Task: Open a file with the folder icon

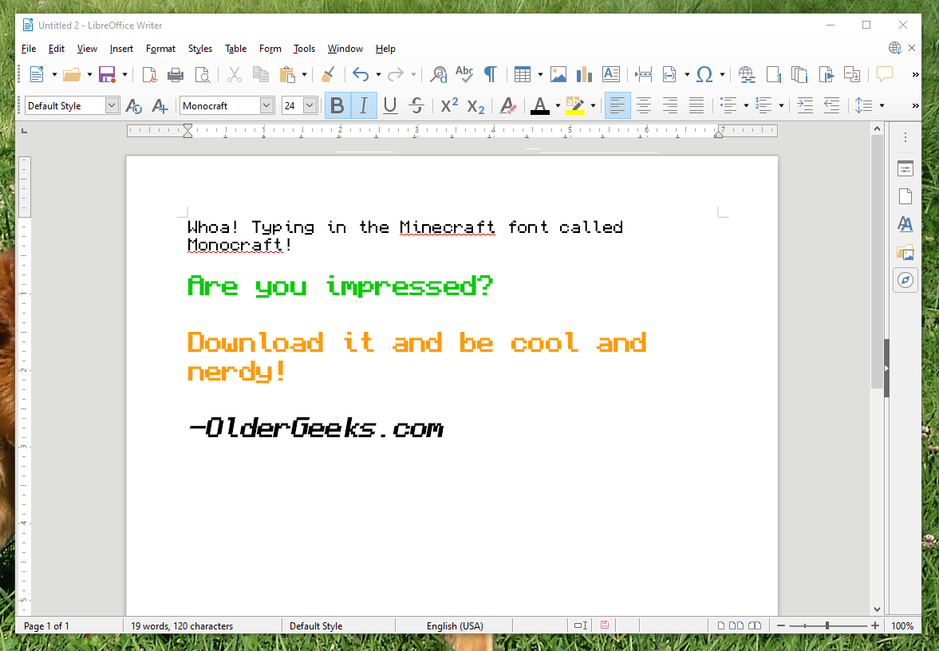Action: pyautogui.click(x=72, y=74)
